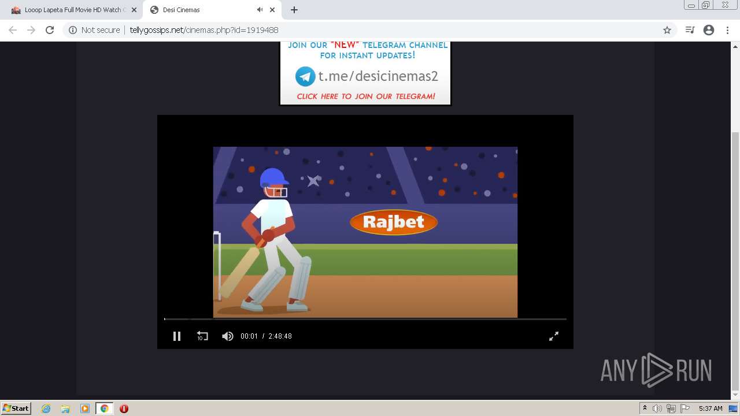Close the Desi Cinemas tab
740x416 pixels.
pyautogui.click(x=272, y=10)
